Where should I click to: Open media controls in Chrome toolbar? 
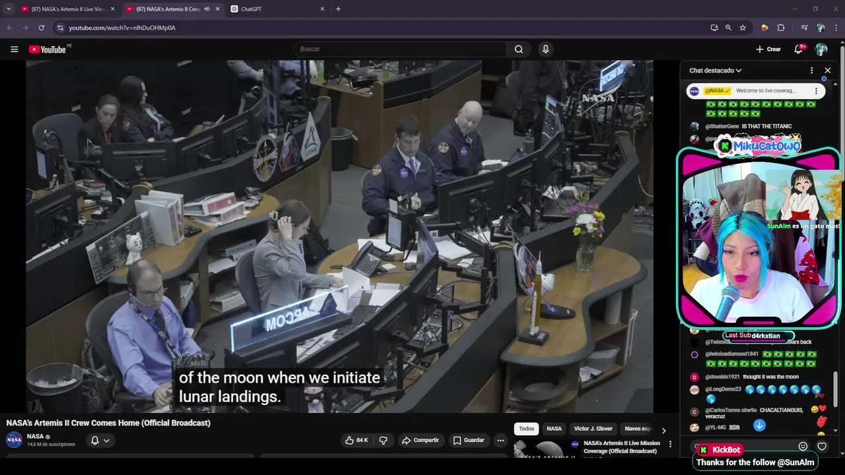coord(804,28)
